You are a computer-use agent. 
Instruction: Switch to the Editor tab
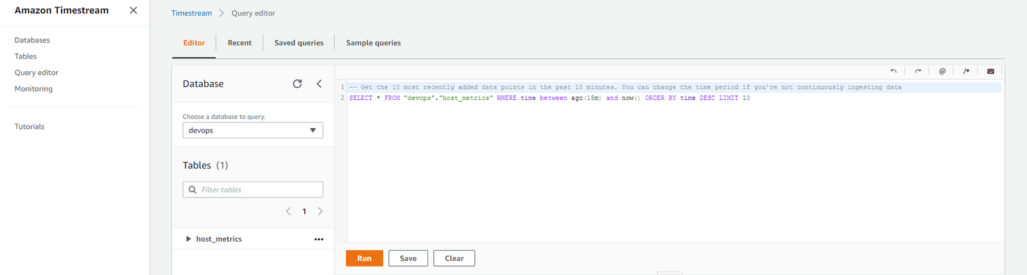(x=194, y=43)
